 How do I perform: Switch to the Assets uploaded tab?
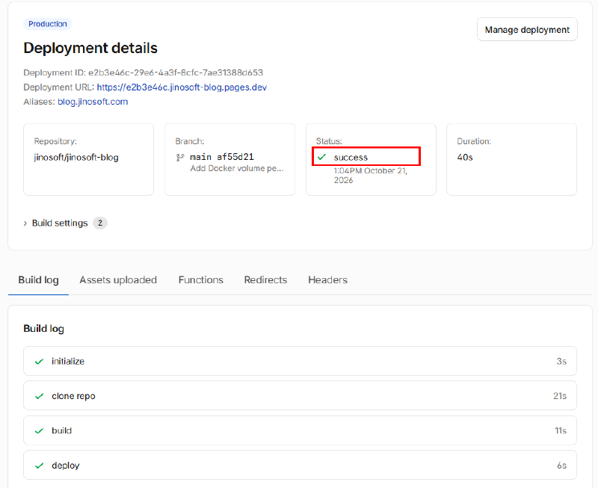(x=118, y=280)
